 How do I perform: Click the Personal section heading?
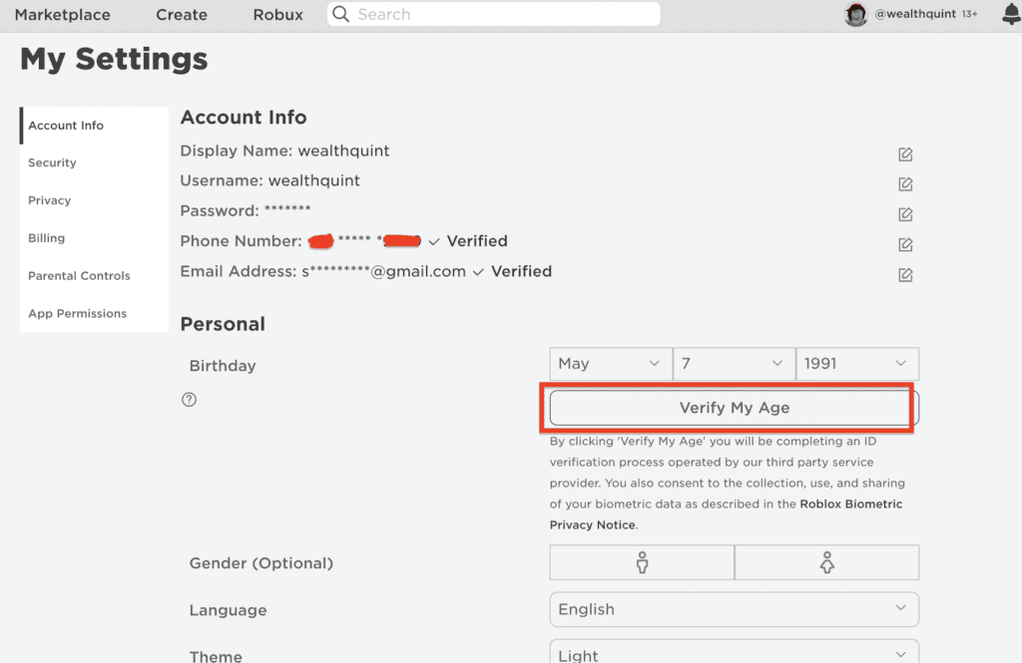(223, 324)
